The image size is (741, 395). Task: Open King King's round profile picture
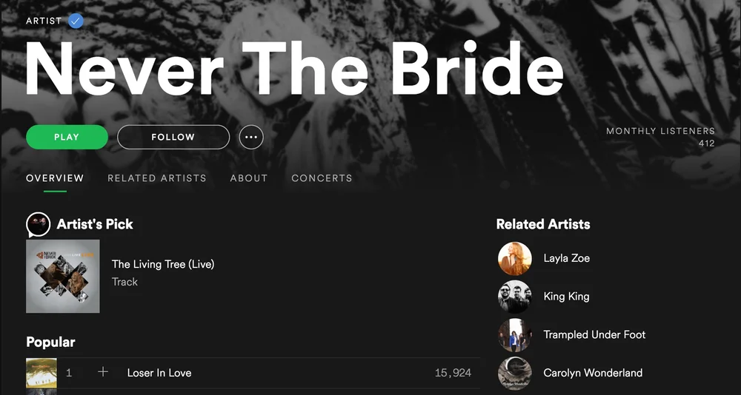515,297
